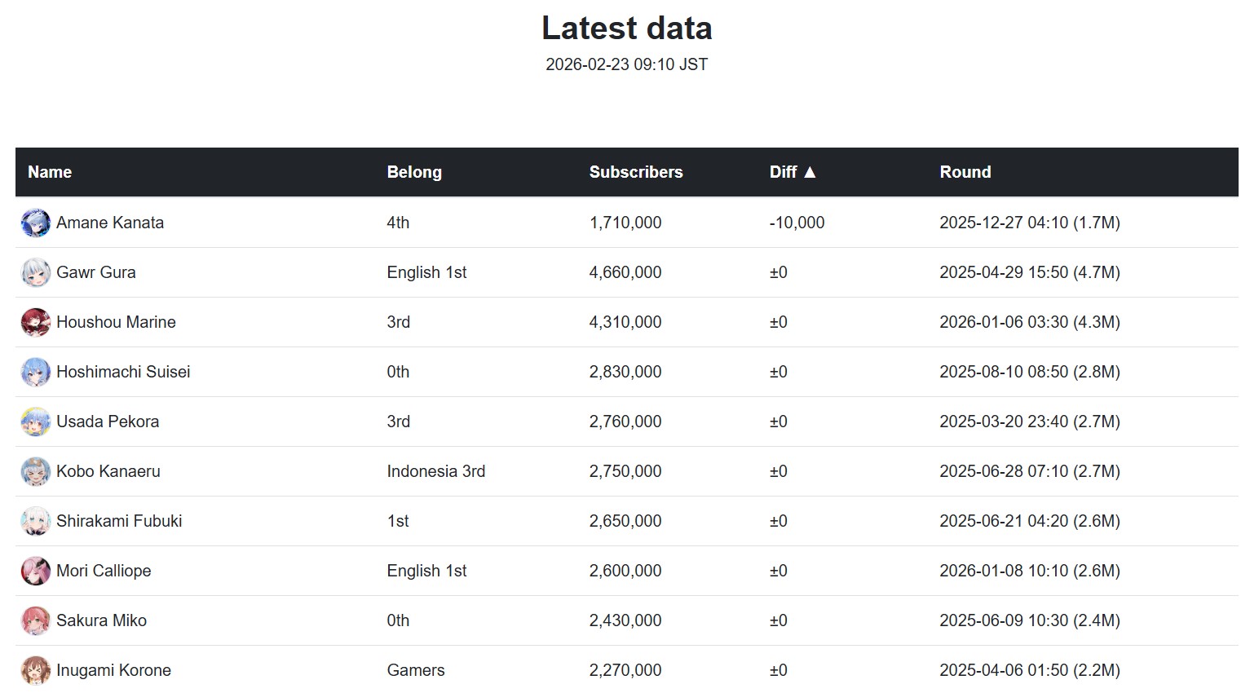Click round date 2026-01-08 10:10 (2.6M)
This screenshot has width=1250, height=693.
[1030, 571]
